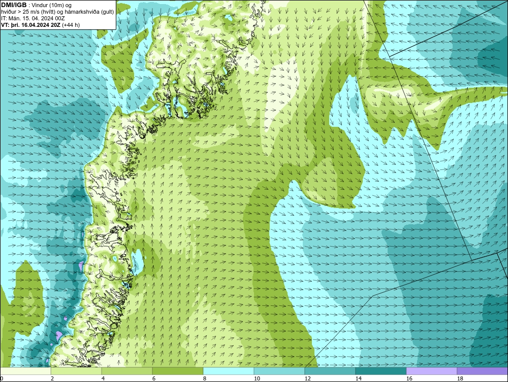Screen dimensions: 508x382
Task: Click the DMI/IGB title text
Action: tap(14, 5)
